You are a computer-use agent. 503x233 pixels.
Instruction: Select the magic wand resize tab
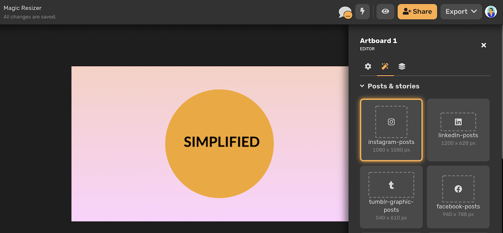(x=385, y=66)
